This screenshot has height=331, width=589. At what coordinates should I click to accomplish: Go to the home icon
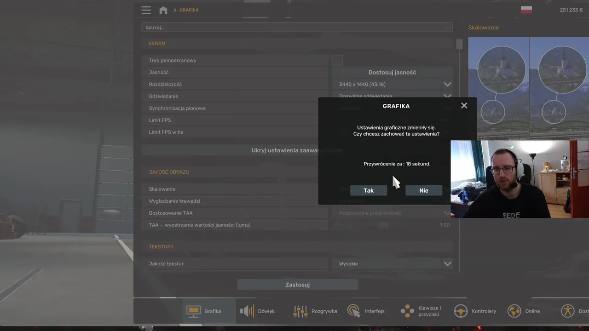click(x=163, y=10)
